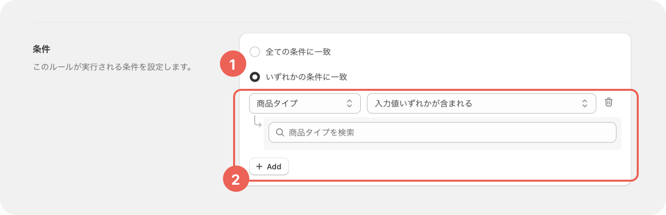
Task: Click the red number 2 badge
Action: click(235, 179)
